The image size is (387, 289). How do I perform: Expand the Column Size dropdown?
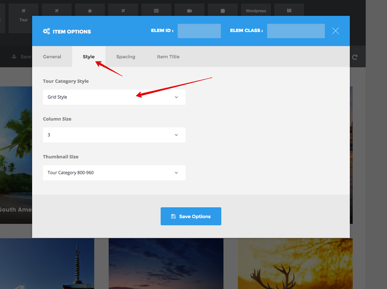click(x=114, y=135)
